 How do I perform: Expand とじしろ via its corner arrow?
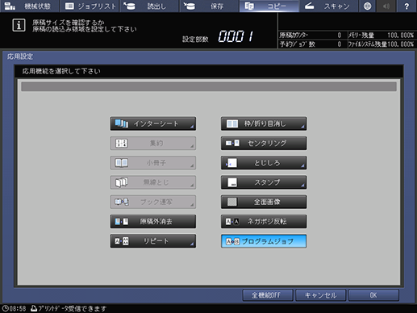(x=302, y=166)
